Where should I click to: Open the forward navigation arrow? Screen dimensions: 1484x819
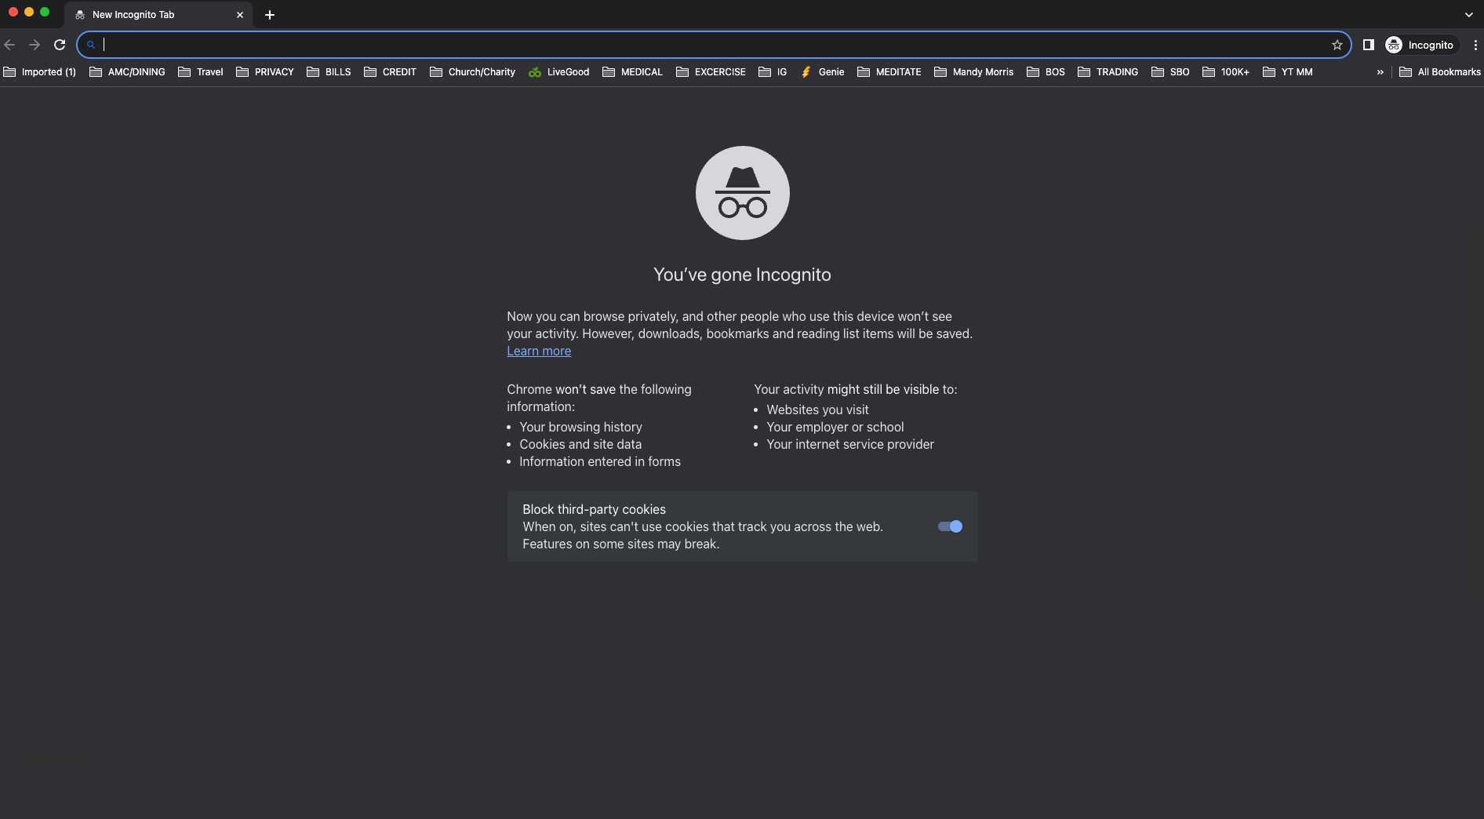coord(35,45)
